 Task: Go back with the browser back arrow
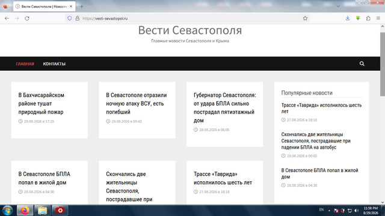tap(7, 19)
